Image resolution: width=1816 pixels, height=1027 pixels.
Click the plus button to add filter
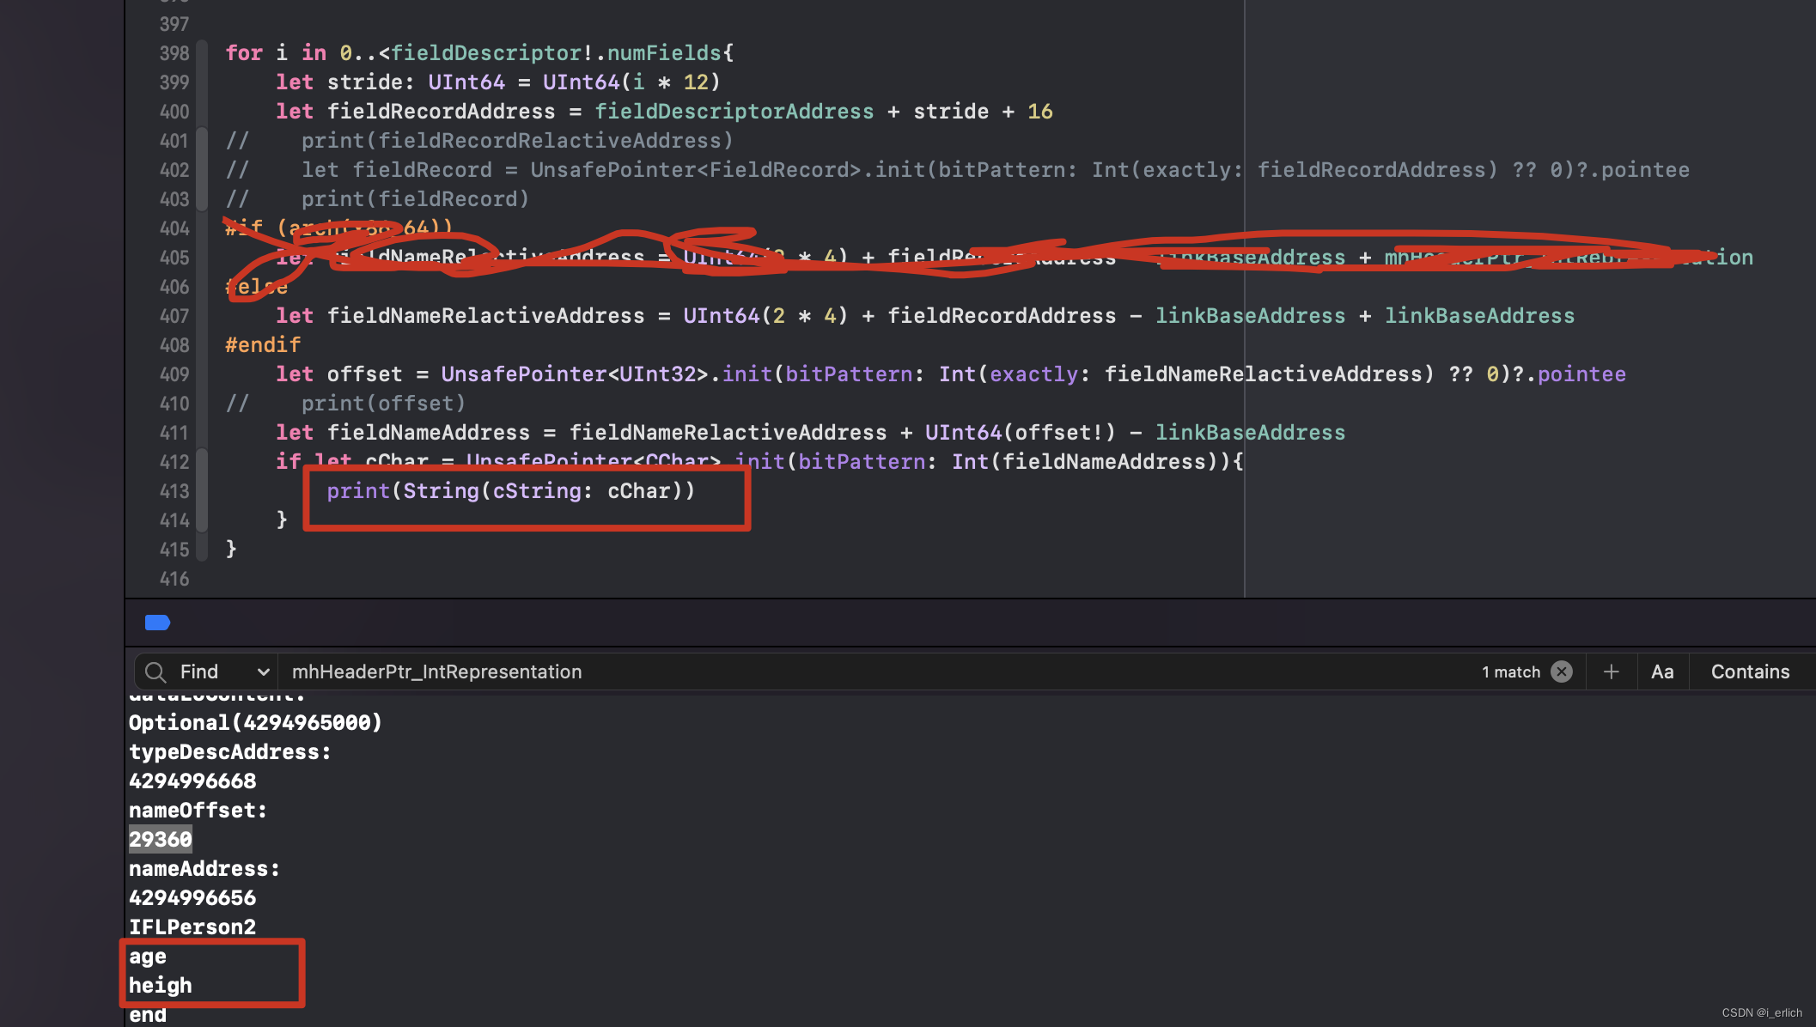click(1609, 671)
